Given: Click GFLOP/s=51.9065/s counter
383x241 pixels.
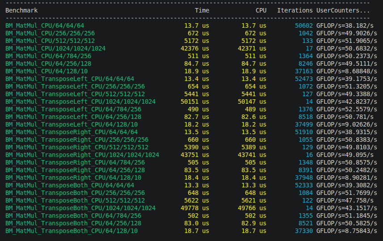Looking at the screenshot, I should (x=347, y=41).
